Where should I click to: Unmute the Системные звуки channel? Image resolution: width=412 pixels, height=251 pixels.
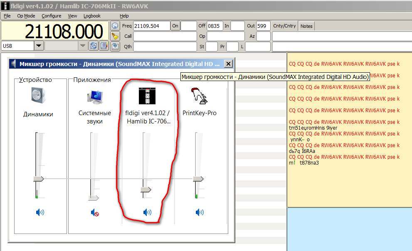(x=95, y=213)
